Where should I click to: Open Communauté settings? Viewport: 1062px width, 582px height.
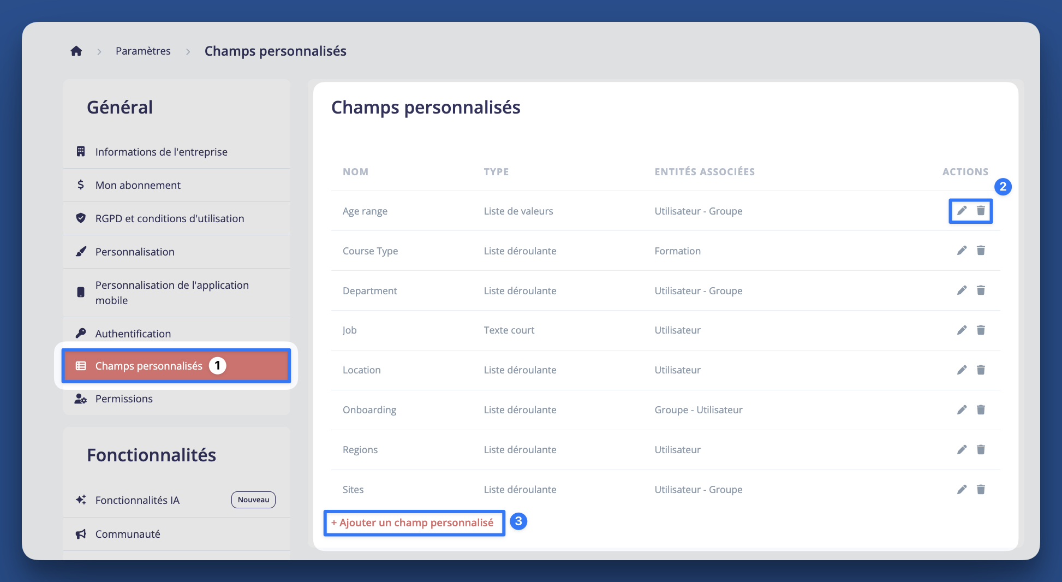point(177,534)
